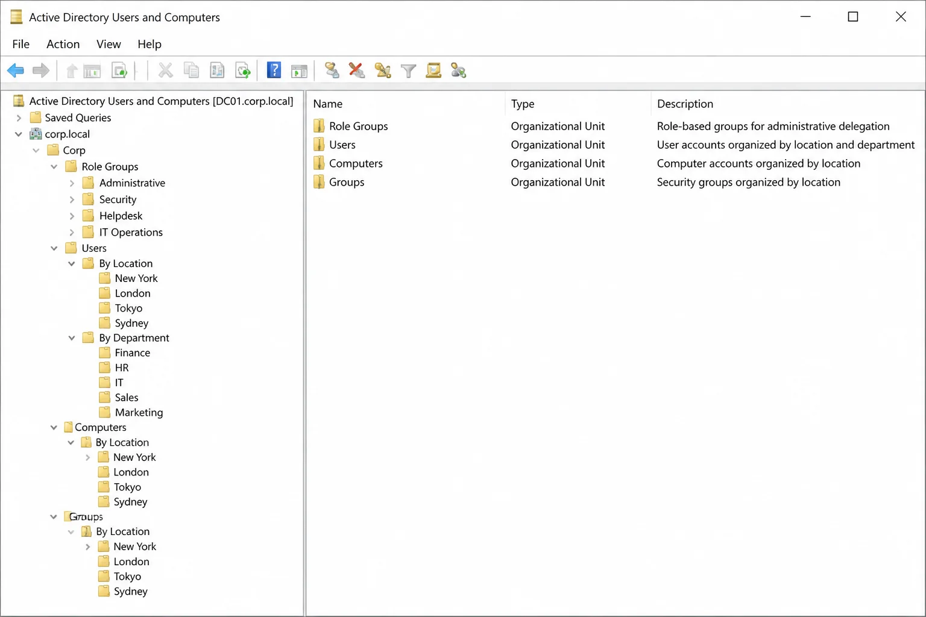
Task: Click the corp.local domain icon
Action: [36, 134]
